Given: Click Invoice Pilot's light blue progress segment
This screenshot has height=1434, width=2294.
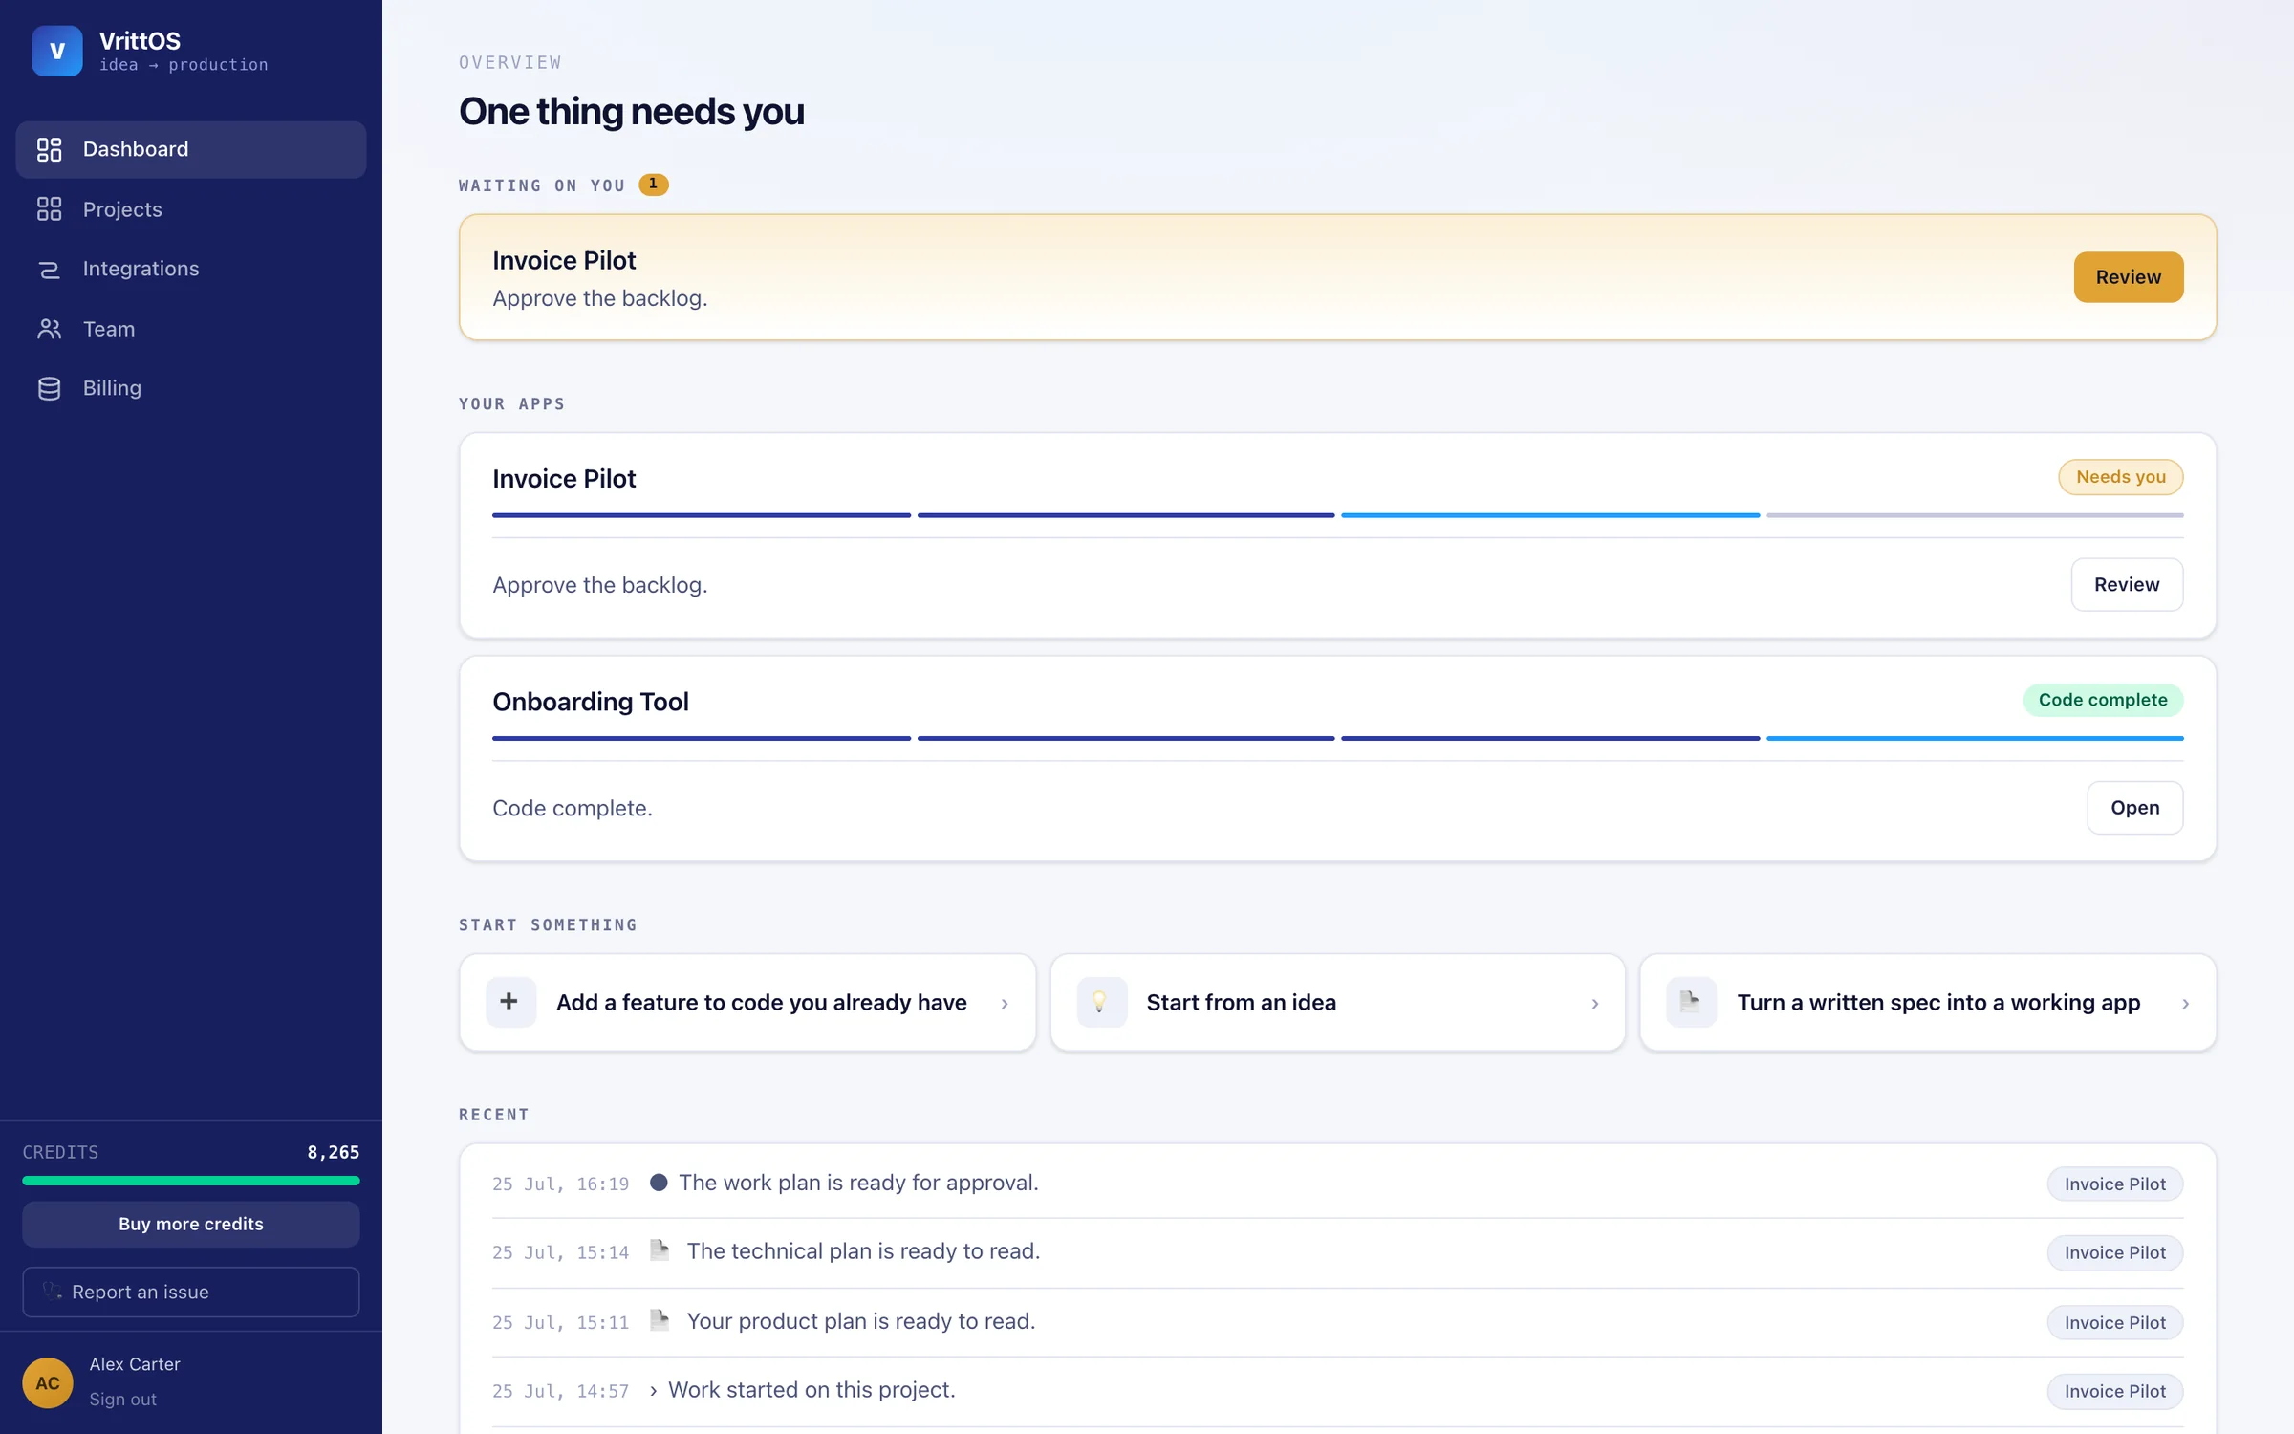Looking at the screenshot, I should pyautogui.click(x=1549, y=515).
